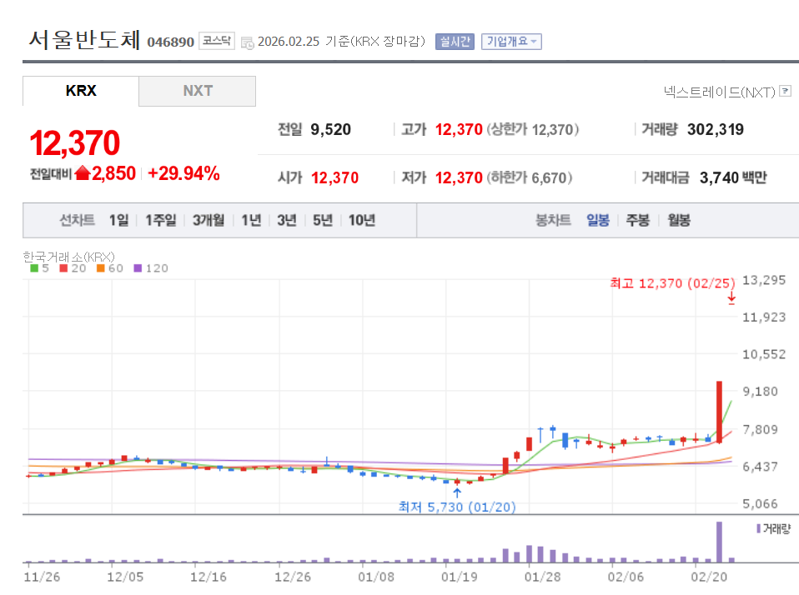This screenshot has height=595, width=799.
Task: Click the red 20-day moving average swatch
Action: [x=63, y=268]
